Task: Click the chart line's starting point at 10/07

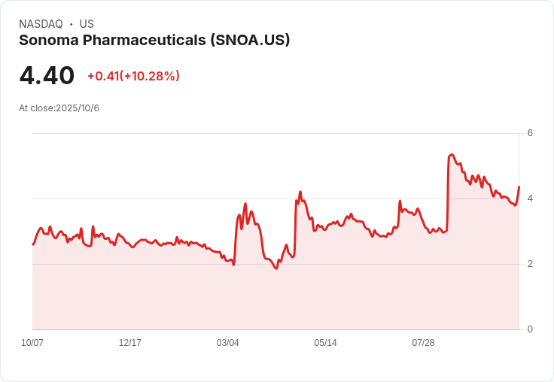Action: tap(33, 244)
